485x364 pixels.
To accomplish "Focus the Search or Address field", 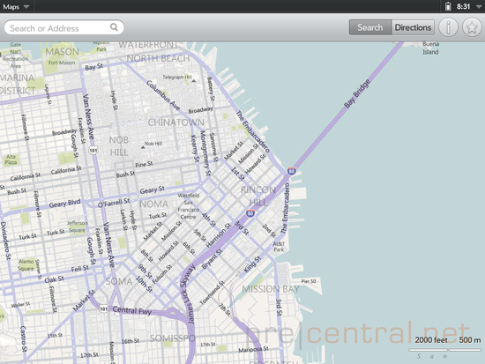I will 64,27.
